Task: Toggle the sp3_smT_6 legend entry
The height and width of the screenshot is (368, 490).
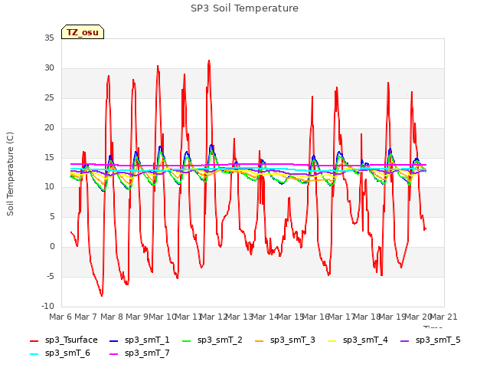Action: click(60, 353)
